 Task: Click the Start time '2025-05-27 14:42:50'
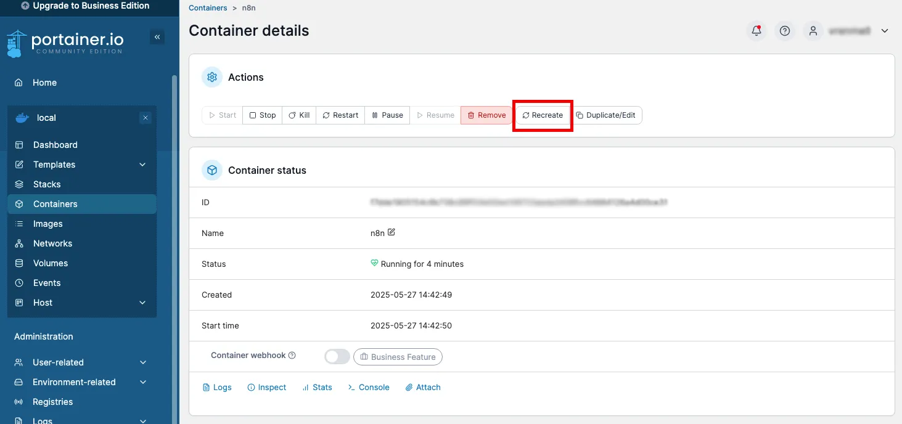411,325
